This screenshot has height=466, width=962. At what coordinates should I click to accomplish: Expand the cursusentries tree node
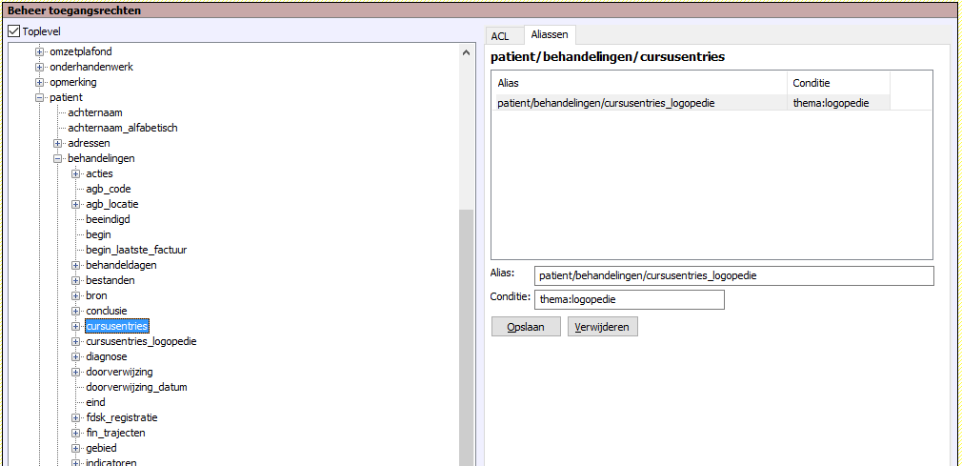coord(76,326)
